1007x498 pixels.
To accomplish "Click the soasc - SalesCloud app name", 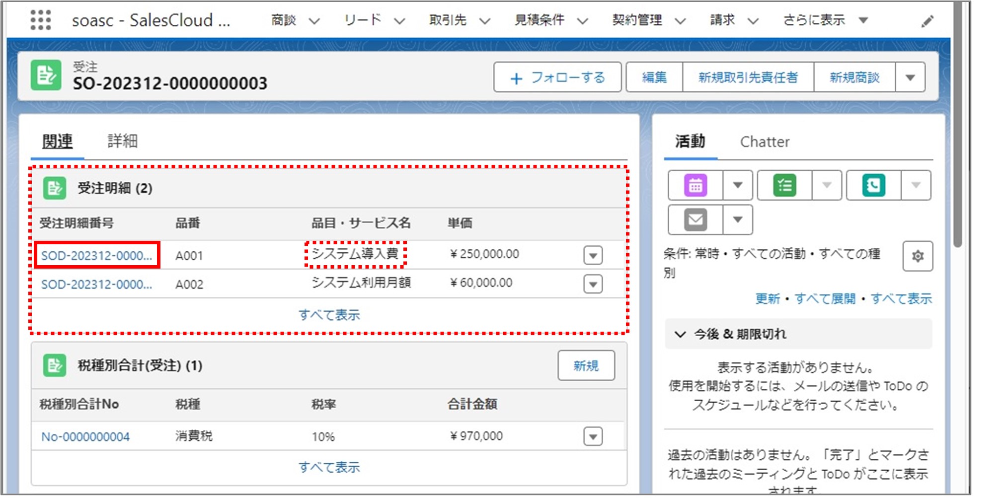I will 151,20.
